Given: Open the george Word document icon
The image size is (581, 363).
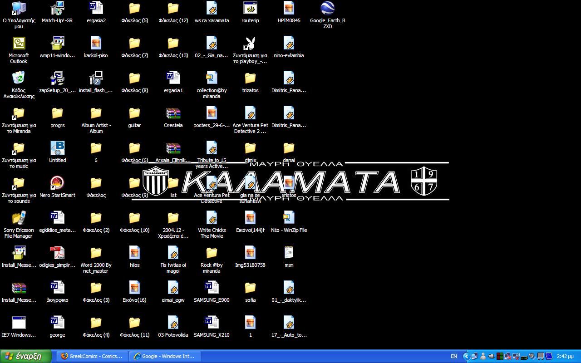Looking at the screenshot, I should coord(57,323).
